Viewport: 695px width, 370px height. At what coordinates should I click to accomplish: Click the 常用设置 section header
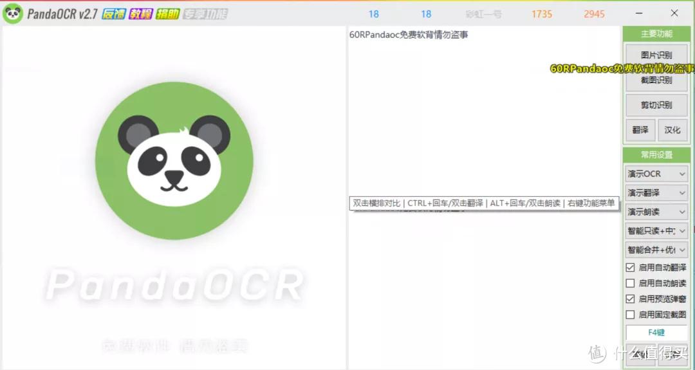point(656,155)
